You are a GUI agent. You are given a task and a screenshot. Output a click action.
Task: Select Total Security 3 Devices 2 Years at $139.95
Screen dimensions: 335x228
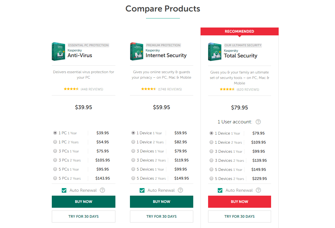click(211, 160)
